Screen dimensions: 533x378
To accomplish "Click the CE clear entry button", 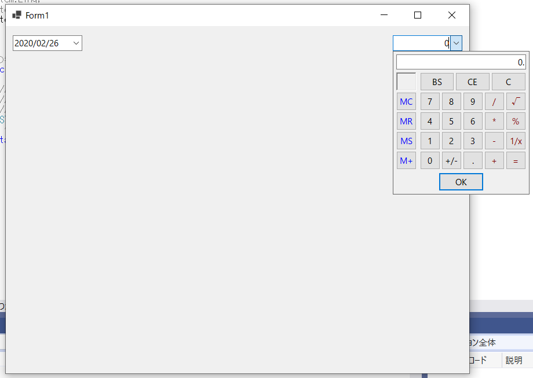I will (x=473, y=82).
